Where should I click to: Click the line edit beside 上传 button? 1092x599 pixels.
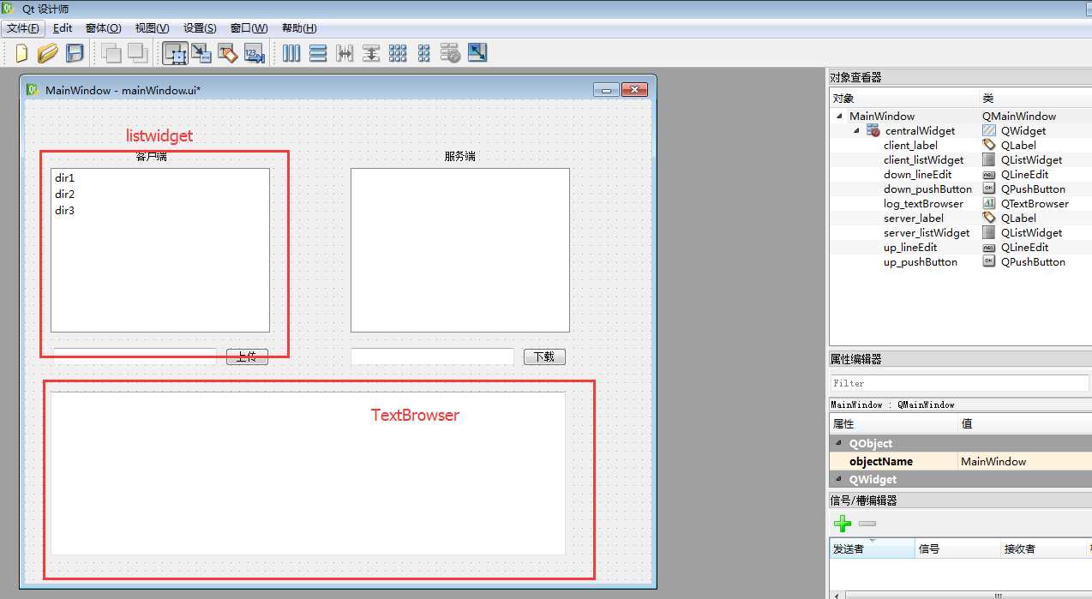[x=135, y=356]
